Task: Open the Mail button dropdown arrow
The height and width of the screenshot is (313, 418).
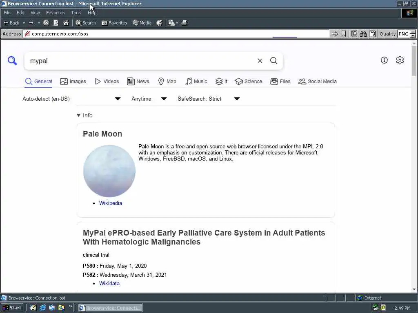Action: coord(177,23)
